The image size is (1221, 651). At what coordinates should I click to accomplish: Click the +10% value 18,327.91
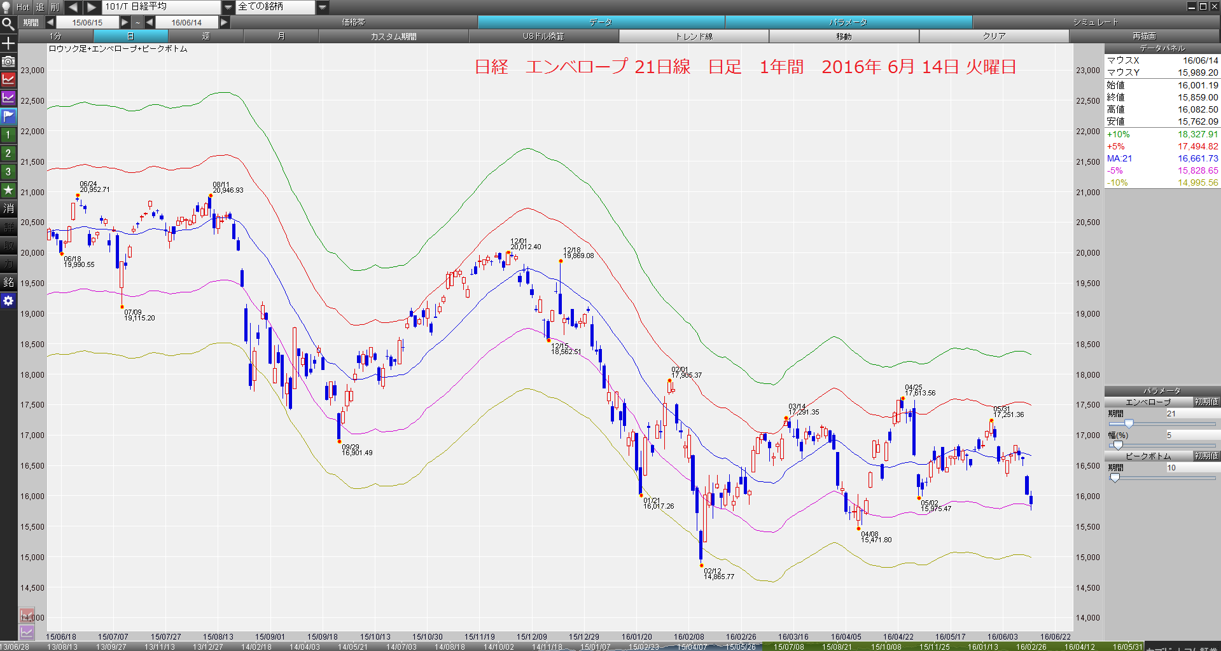coord(1197,134)
